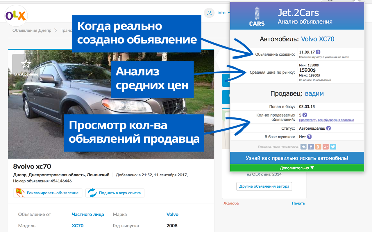Expand the info account dropdown
Image resolution: width=372 pixels, height=232 pixels.
pos(223,13)
